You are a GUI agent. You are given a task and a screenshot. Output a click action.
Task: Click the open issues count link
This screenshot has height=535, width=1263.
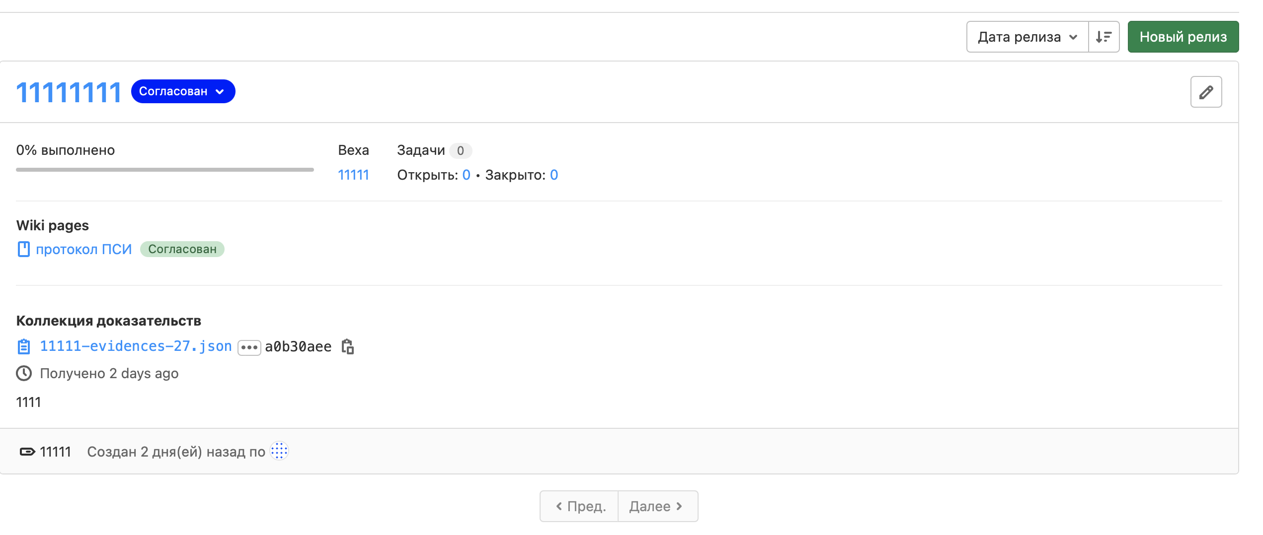(466, 175)
